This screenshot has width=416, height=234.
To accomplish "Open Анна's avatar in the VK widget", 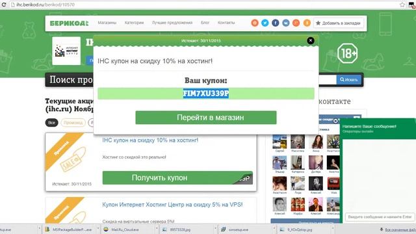I will [x=316, y=142].
